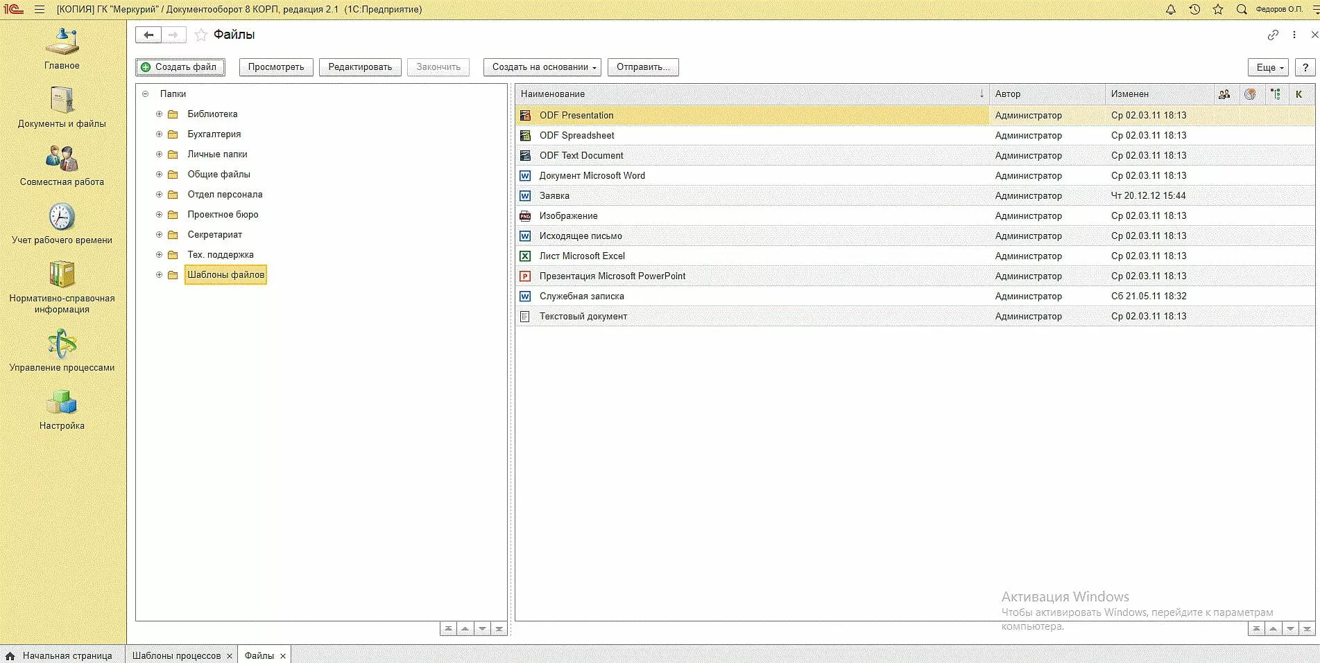Select the Заявка file row
This screenshot has width=1320, height=663.
915,196
